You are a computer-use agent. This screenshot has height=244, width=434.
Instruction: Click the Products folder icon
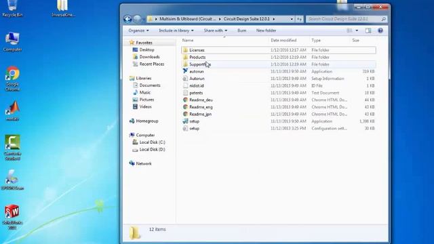coord(185,57)
